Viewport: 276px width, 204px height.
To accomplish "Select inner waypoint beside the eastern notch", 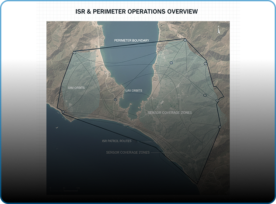I will 205,95.
